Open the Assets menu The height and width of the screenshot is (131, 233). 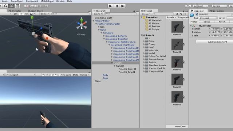(x=5, y=1)
